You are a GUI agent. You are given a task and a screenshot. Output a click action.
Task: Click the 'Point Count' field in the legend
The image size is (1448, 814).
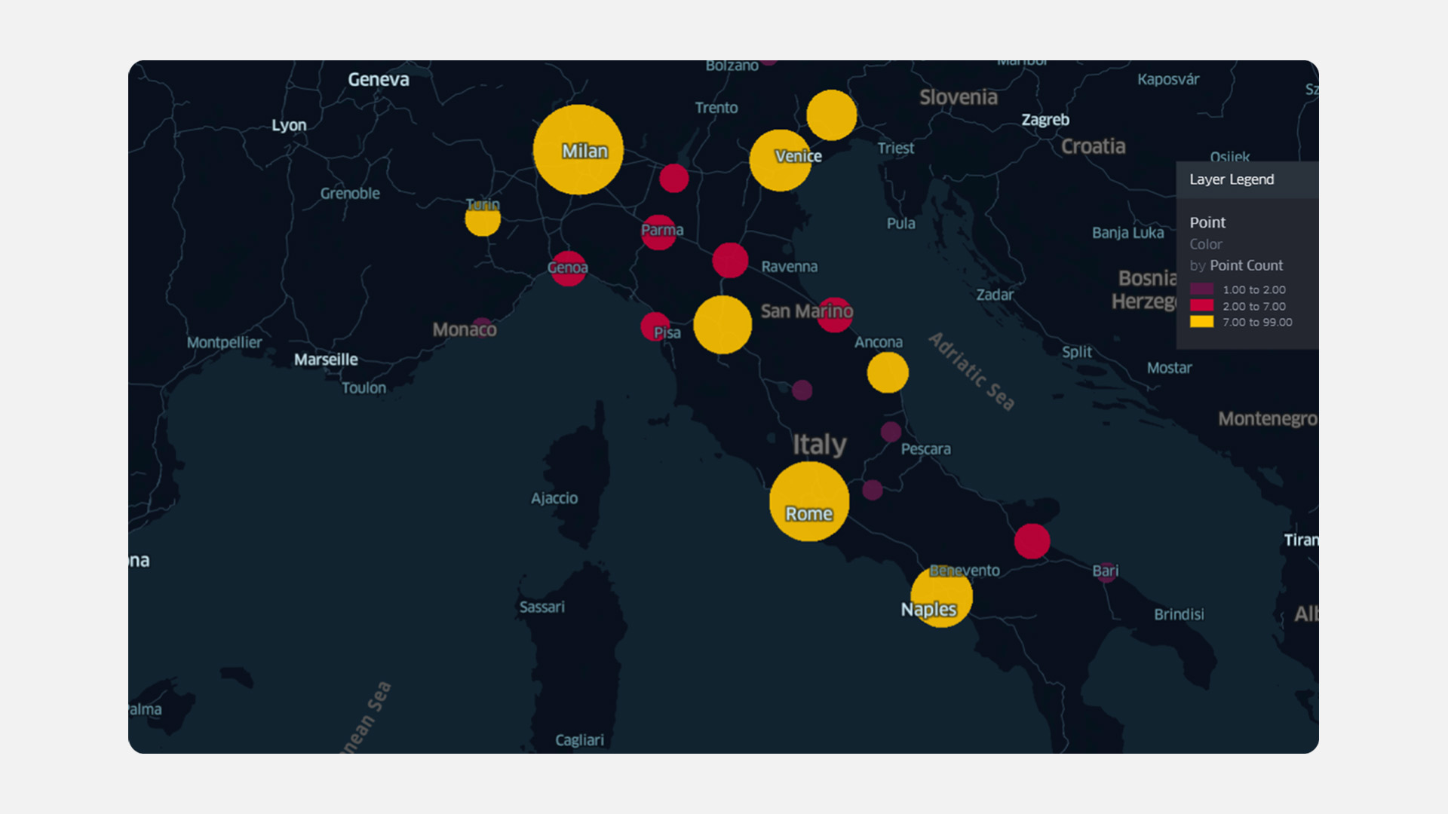click(1245, 265)
